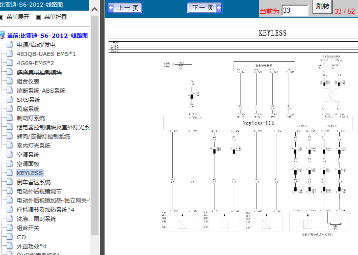Click page icon beside 外置功效*4
The width and height of the screenshot is (358, 255).
10,246
